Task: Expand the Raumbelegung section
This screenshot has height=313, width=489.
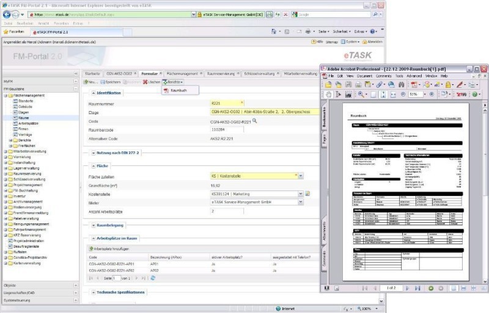Action: tap(94, 225)
